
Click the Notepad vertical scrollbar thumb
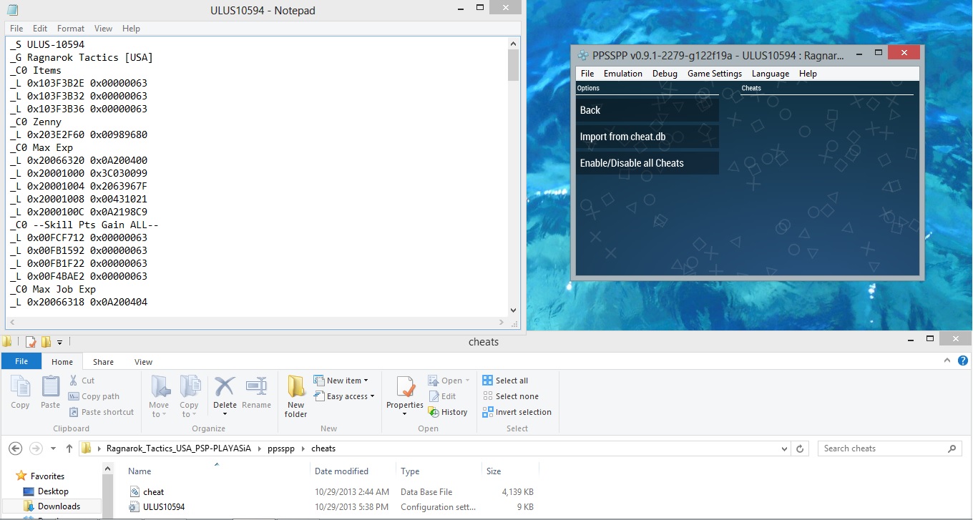click(x=513, y=66)
